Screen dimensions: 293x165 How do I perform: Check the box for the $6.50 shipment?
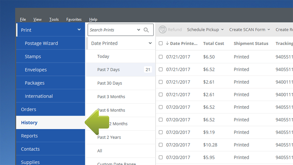[x=161, y=57]
